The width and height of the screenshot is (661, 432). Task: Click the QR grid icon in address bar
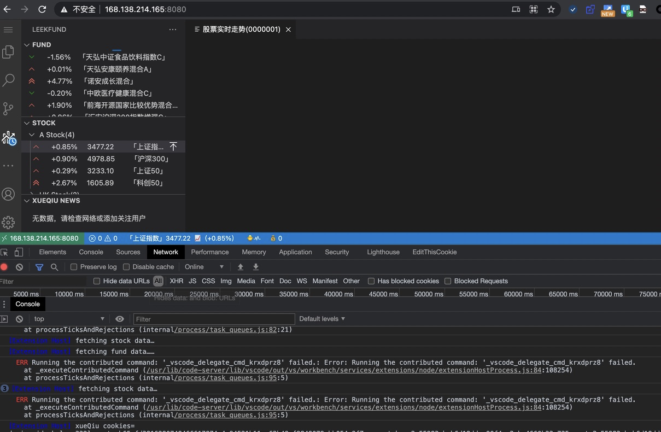pyautogui.click(x=534, y=9)
